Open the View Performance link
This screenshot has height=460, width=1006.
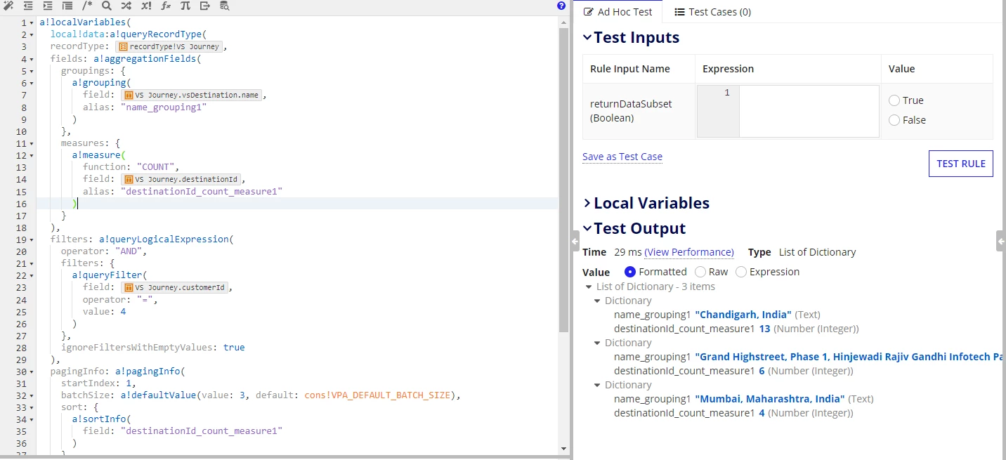[689, 252]
